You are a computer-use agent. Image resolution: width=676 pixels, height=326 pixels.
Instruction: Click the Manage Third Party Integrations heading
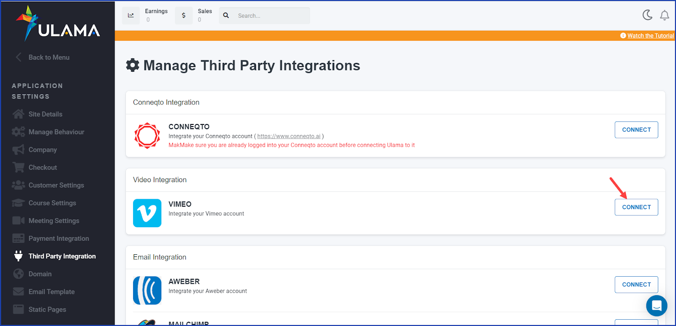pyautogui.click(x=252, y=65)
